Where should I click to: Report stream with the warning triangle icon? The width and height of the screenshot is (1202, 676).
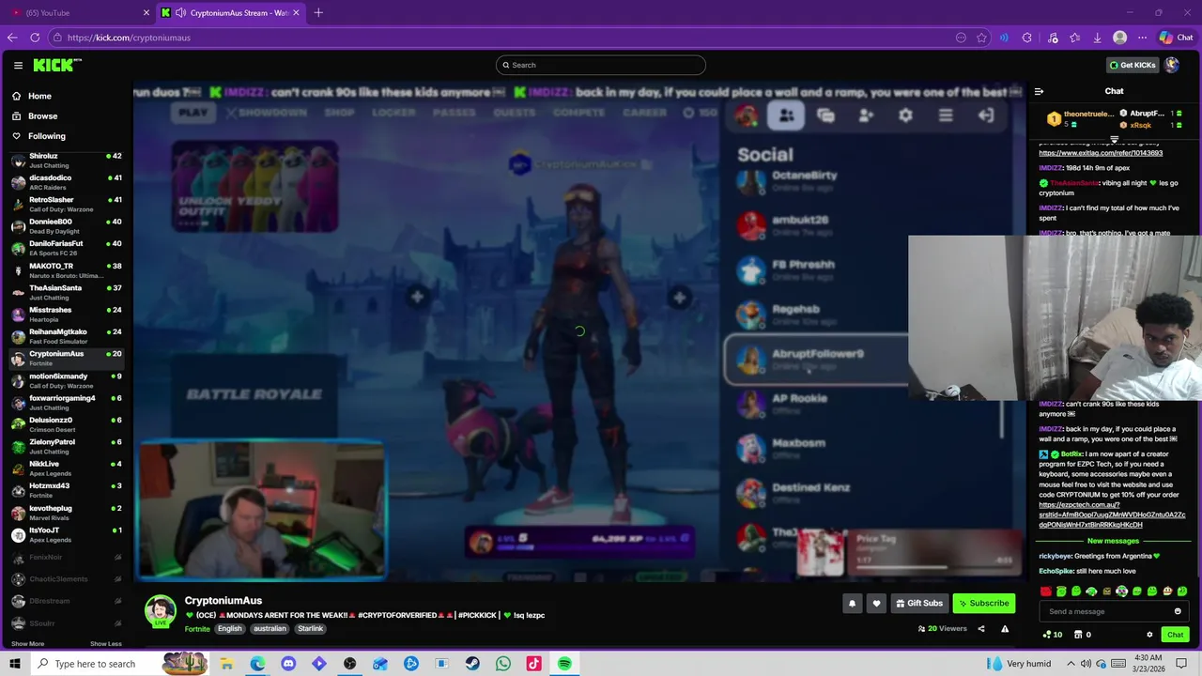[x=1005, y=629]
